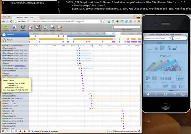The image size is (191, 134).
Task: Toggle the Loading checkbox
Action: tap(33, 131)
